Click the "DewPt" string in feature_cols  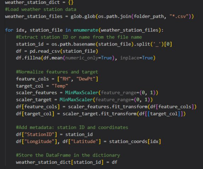(x=86, y=79)
